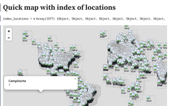Click the isolated marker west of the Europe cluster
170x106 pixels.
coord(103,34)
